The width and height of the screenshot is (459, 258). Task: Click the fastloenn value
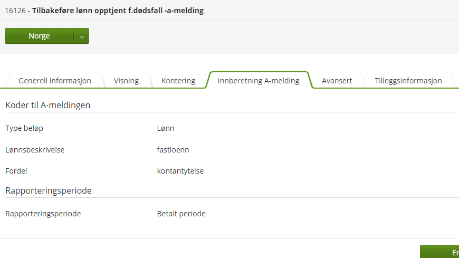click(x=173, y=150)
